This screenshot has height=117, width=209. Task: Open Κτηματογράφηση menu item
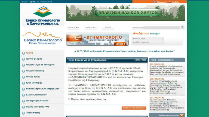[x=35, y=71]
